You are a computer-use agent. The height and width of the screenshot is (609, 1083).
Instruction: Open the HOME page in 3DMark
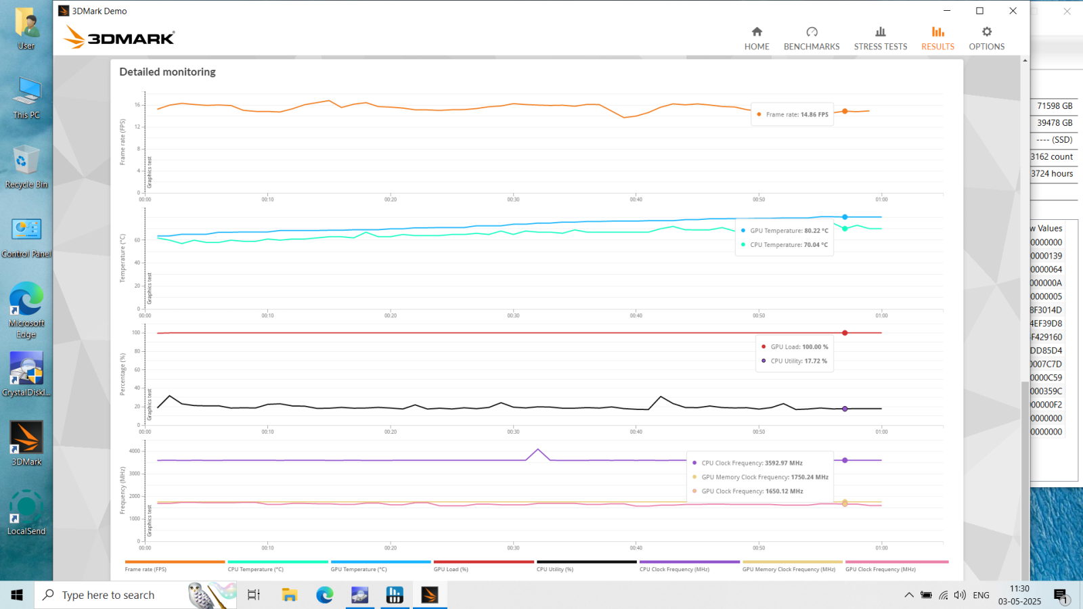pyautogui.click(x=757, y=39)
